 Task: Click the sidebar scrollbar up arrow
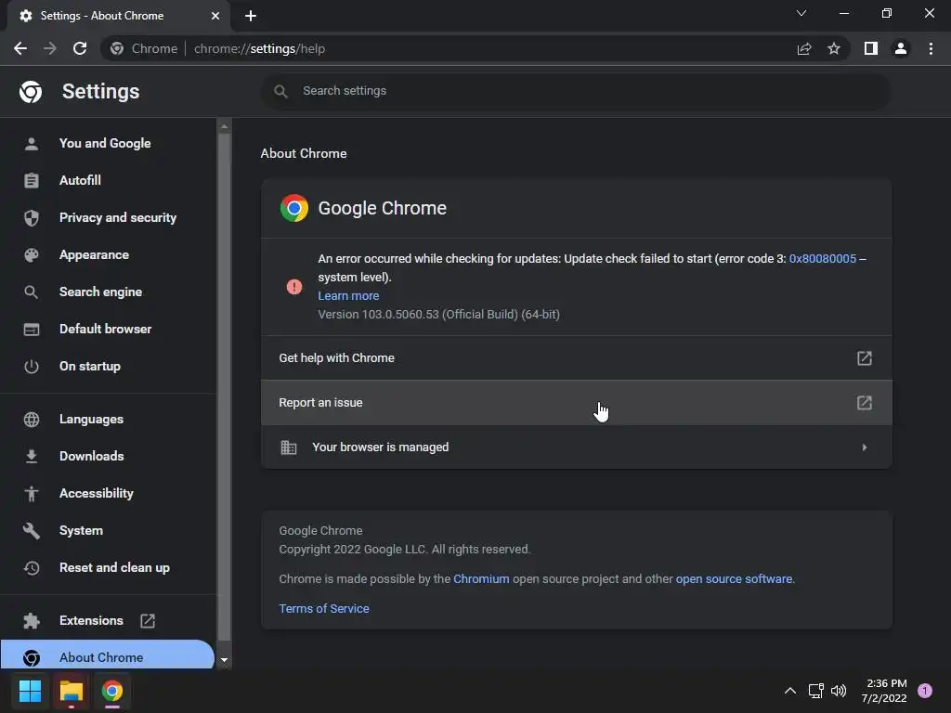tap(225, 126)
